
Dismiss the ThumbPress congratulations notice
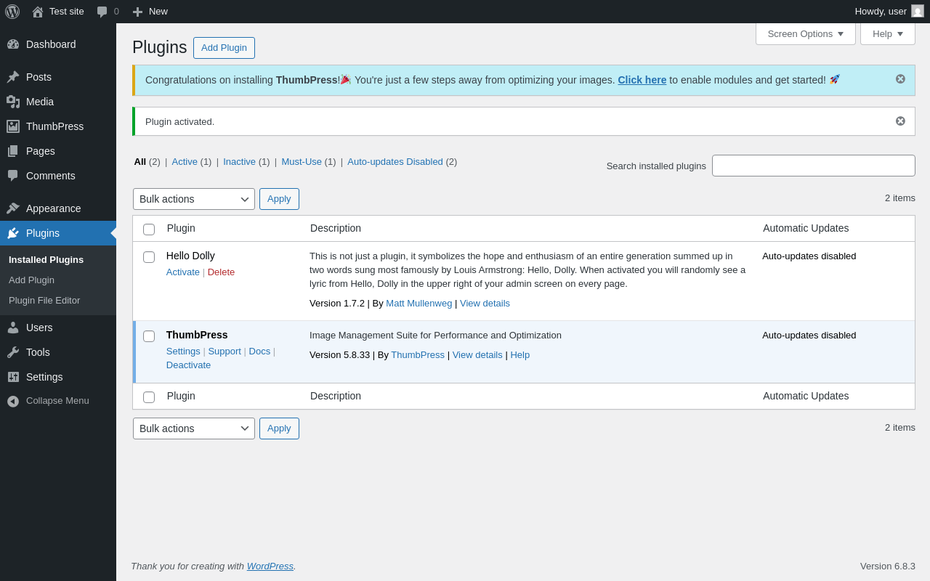click(x=900, y=79)
